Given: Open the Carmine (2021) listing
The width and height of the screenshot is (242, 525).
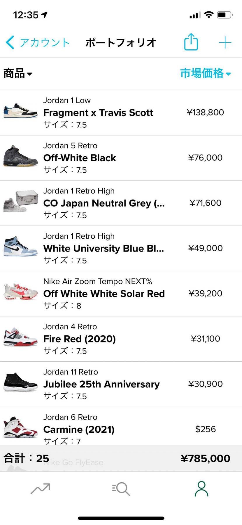Looking at the screenshot, I should 79,429.
